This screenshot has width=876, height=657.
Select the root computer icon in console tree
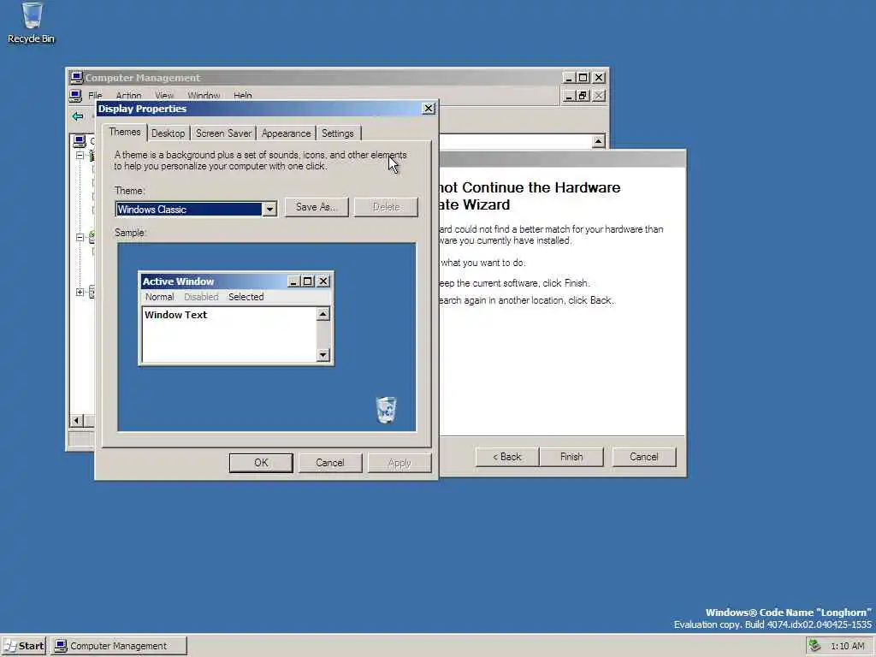coord(80,141)
